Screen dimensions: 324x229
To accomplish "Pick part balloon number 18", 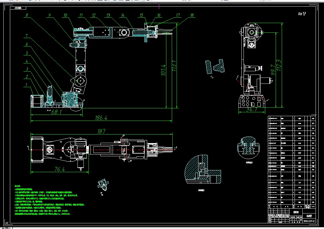I will [x=192, y=15].
